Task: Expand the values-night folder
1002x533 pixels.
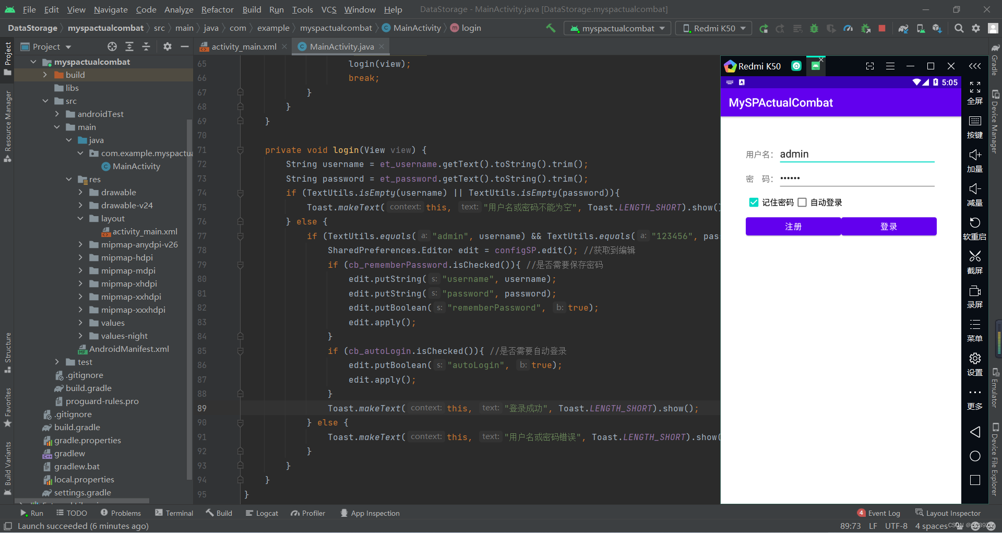Action: (81, 336)
